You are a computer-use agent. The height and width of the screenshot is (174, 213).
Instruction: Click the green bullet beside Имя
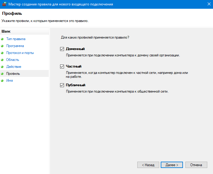tap(2, 81)
